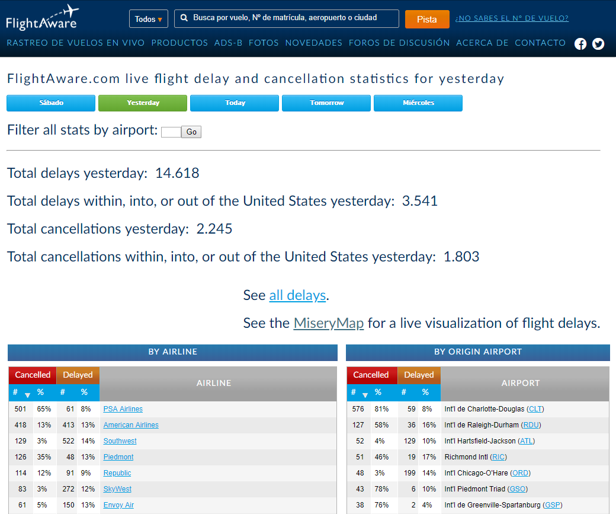Click the BY ORIGIN AIRPORT section header

478,352
